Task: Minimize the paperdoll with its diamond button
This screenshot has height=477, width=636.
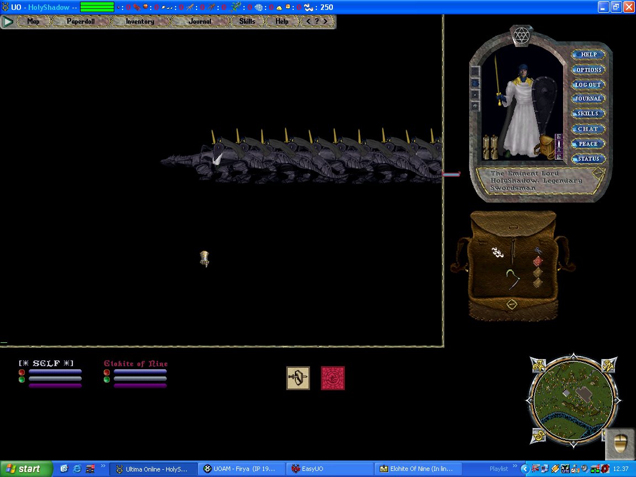Action: (598, 173)
